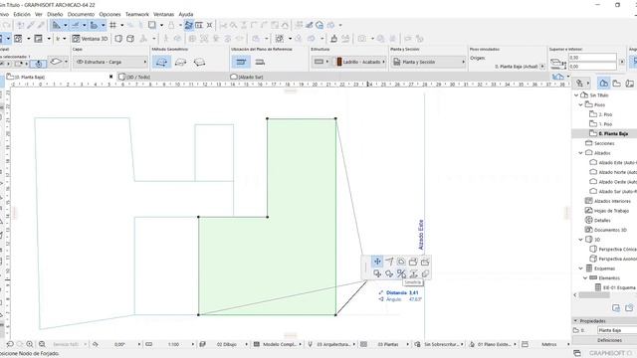Open Teamwork menu
This screenshot has width=637, height=358.
[x=137, y=14]
